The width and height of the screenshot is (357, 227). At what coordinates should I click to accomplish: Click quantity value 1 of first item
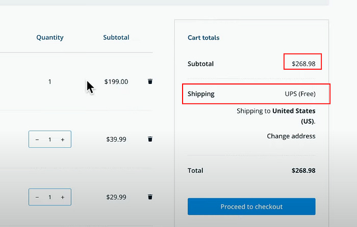coord(50,81)
